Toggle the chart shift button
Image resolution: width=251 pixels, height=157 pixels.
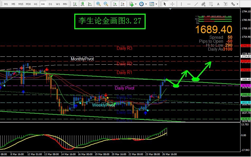point(122,4)
